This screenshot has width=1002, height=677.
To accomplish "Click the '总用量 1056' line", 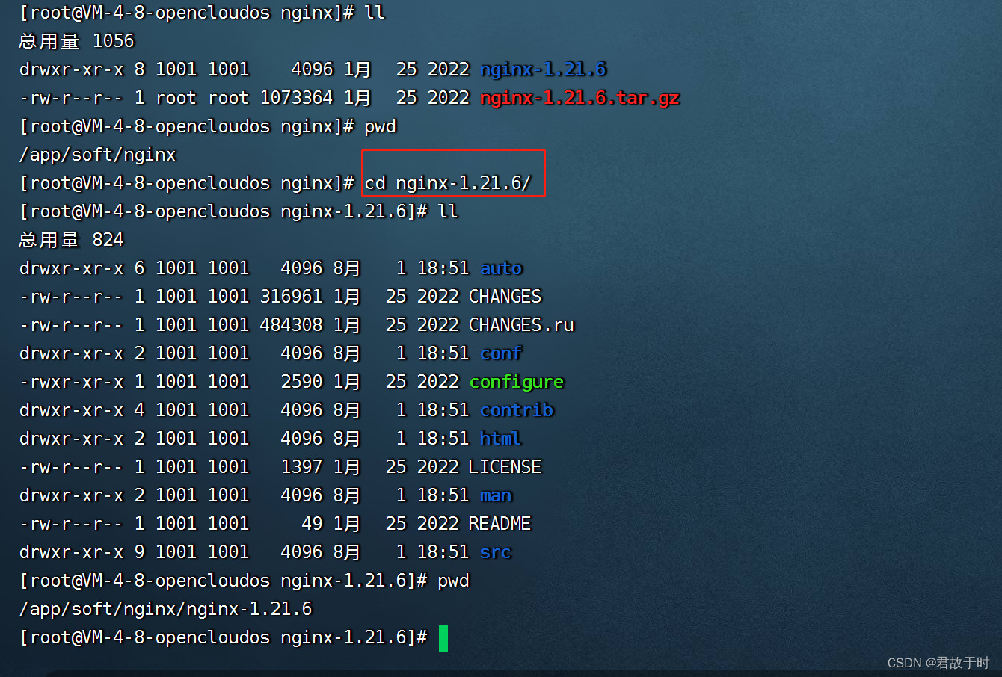I will [x=77, y=41].
